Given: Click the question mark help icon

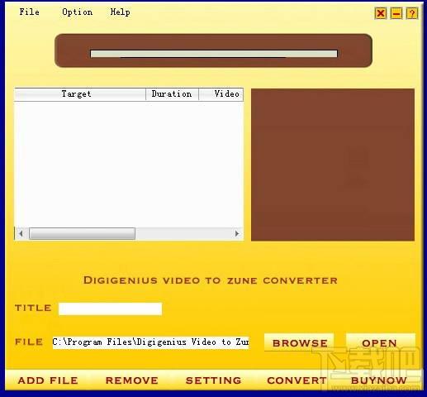Looking at the screenshot, I should click(412, 13).
